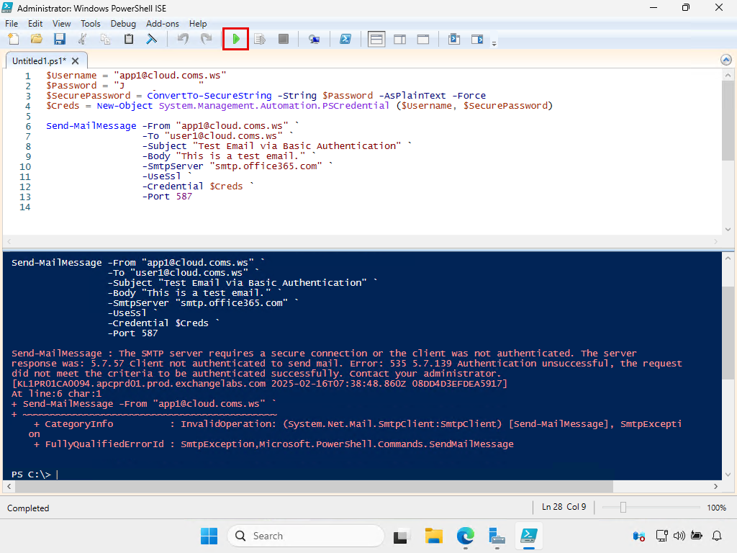Open the Tools menu
Viewport: 737px width, 553px height.
pyautogui.click(x=90, y=24)
